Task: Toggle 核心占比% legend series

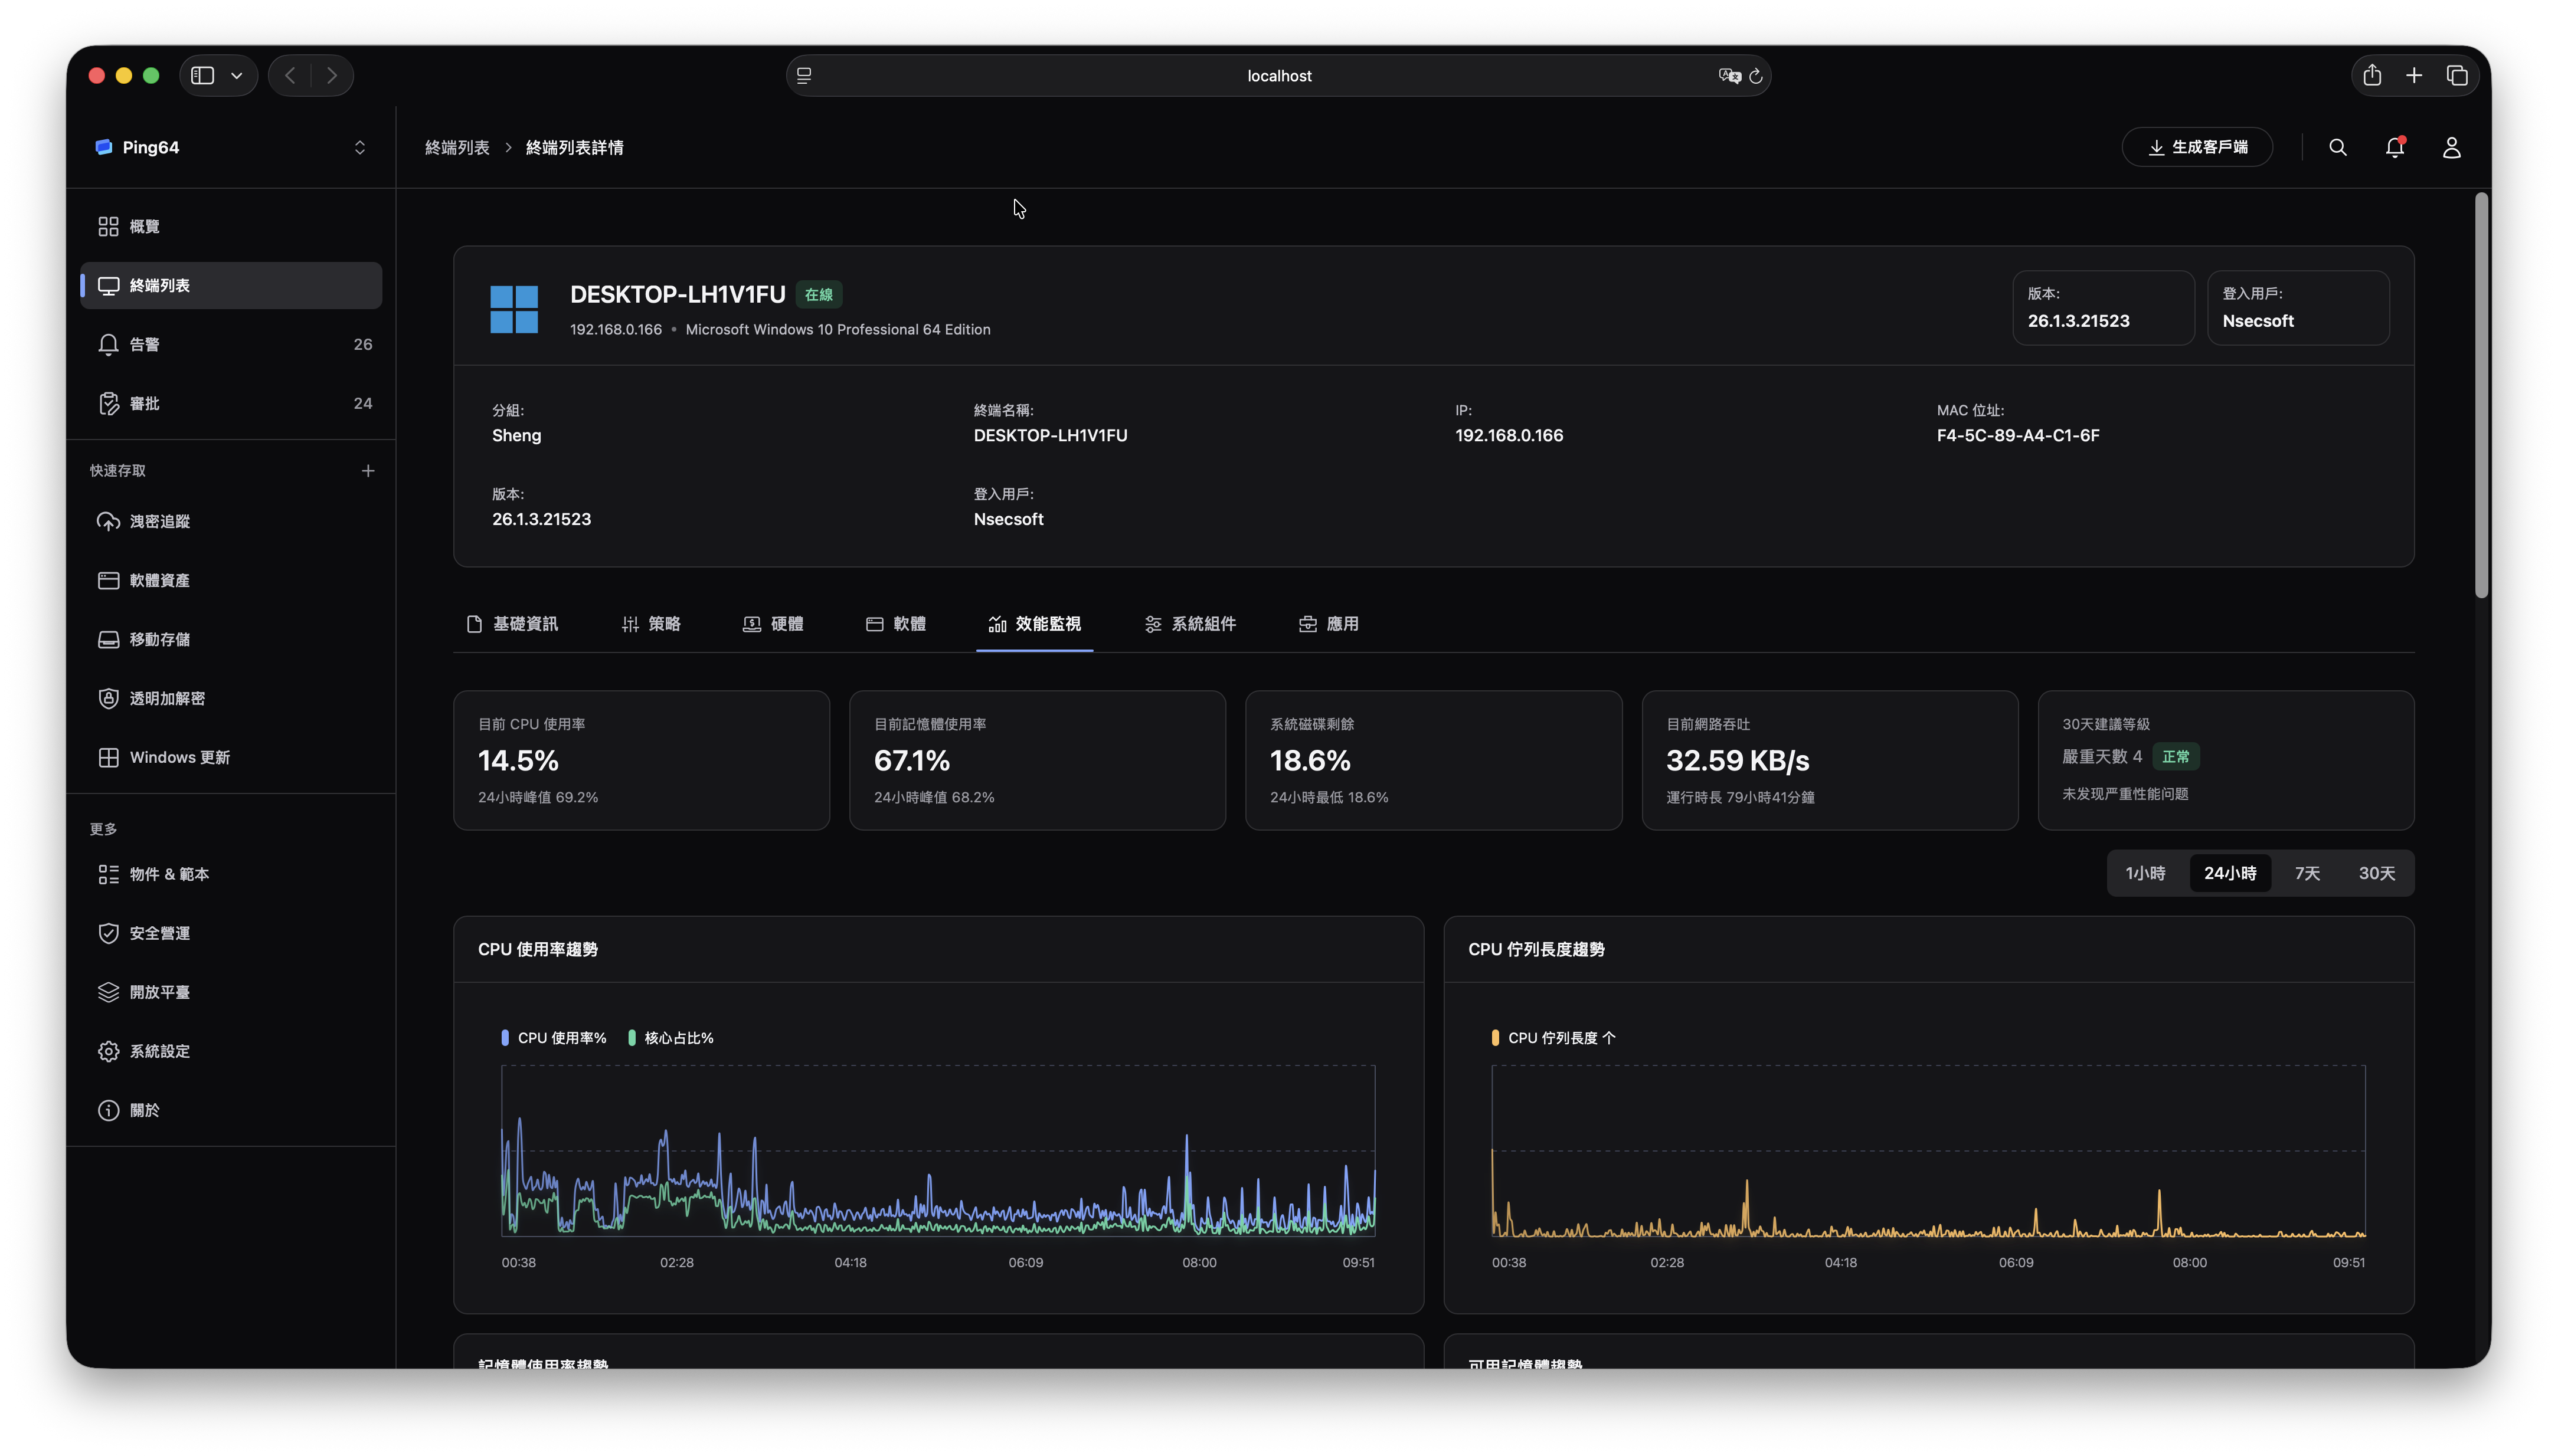Action: pyautogui.click(x=671, y=1038)
